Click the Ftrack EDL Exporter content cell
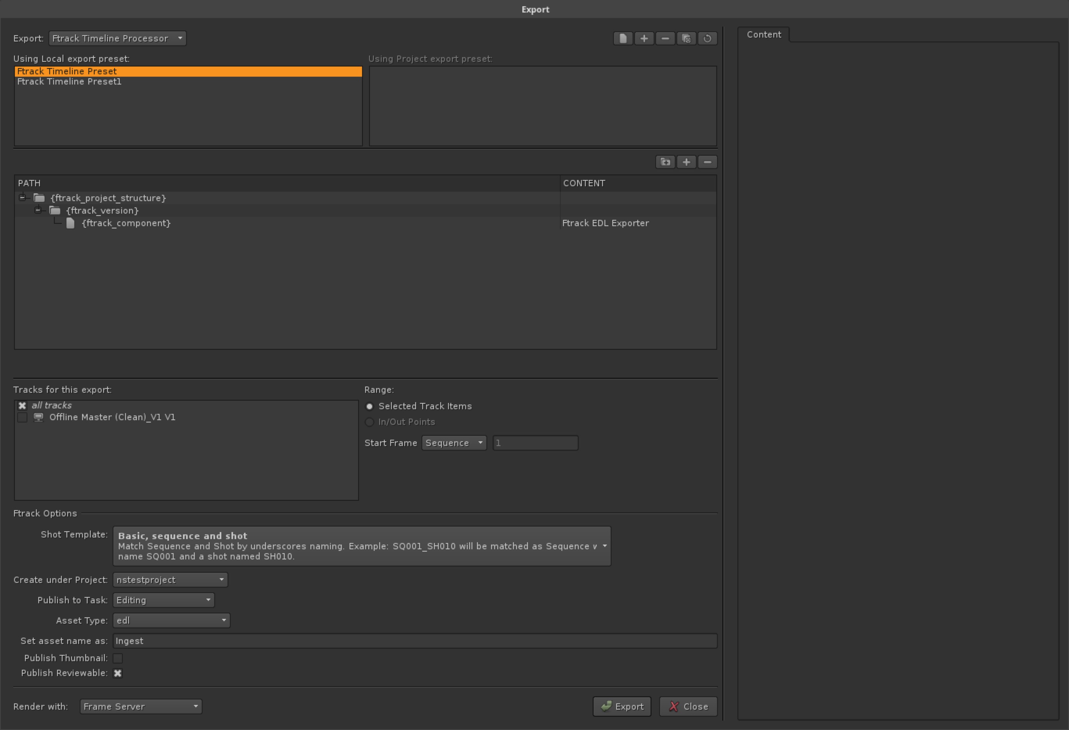The width and height of the screenshot is (1069, 730). (x=638, y=223)
